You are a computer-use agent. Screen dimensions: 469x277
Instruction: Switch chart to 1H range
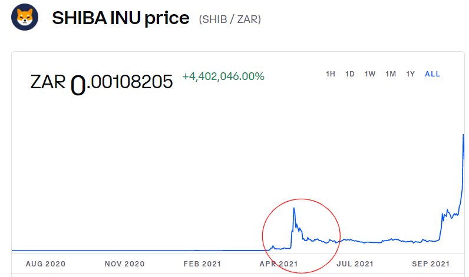pyautogui.click(x=331, y=74)
